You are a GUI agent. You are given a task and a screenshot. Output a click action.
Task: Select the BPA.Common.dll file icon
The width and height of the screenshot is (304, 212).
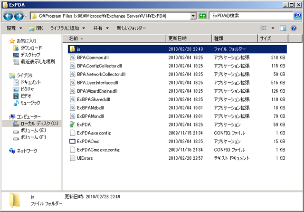[73, 58]
